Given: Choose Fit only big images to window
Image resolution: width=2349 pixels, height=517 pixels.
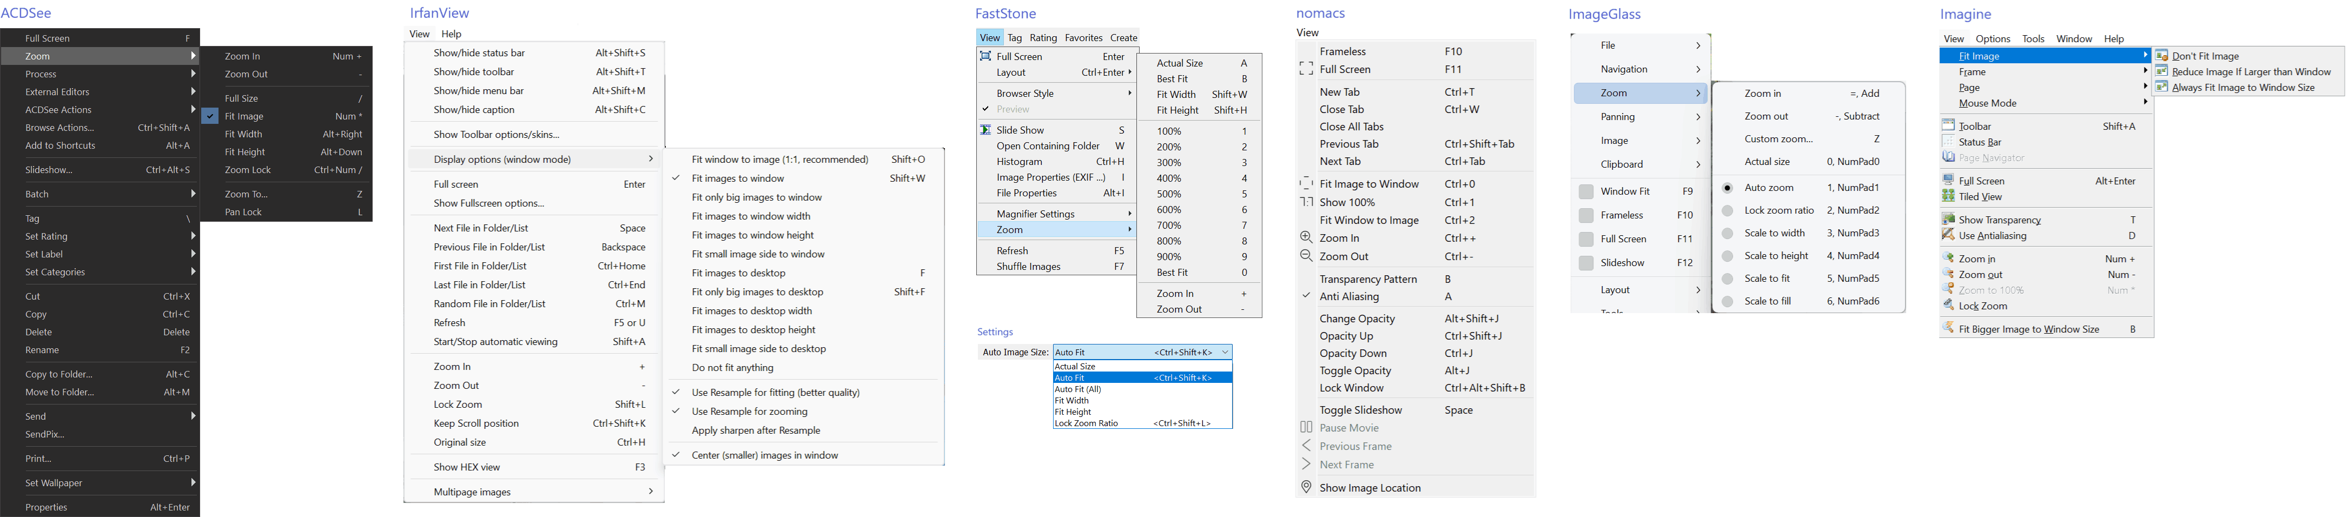Looking at the screenshot, I should click(756, 198).
